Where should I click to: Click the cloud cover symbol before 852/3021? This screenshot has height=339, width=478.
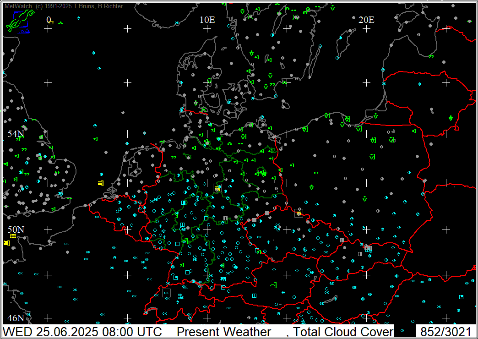coord(402,330)
